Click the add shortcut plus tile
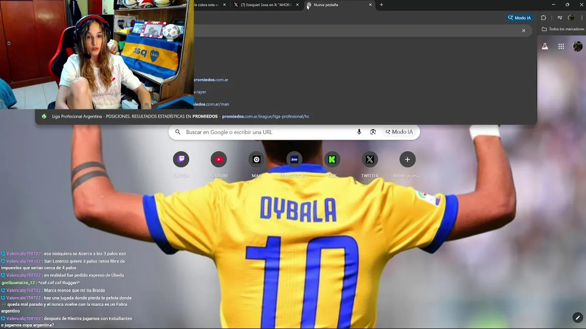586x329 pixels. tap(407, 159)
